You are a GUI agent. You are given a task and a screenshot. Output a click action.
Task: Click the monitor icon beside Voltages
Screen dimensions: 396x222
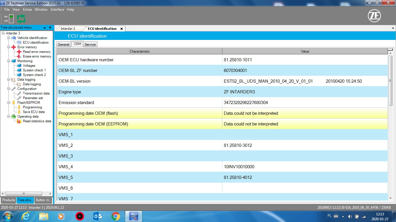point(19,66)
